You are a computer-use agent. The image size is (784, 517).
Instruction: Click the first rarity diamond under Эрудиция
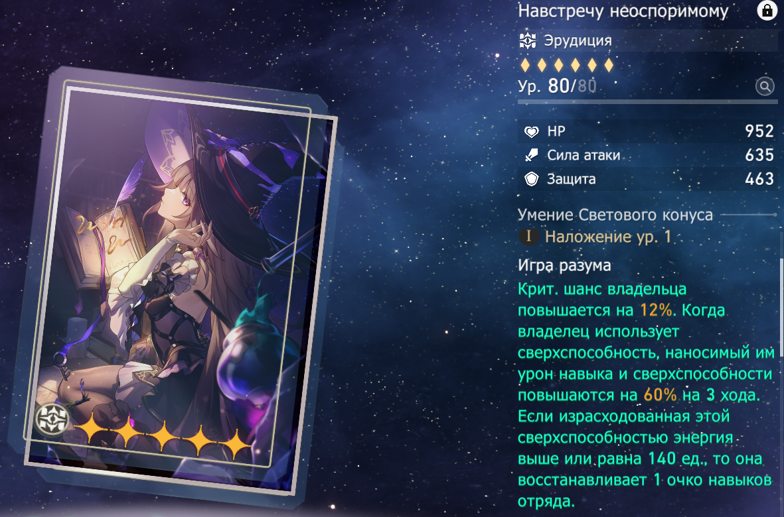[525, 65]
